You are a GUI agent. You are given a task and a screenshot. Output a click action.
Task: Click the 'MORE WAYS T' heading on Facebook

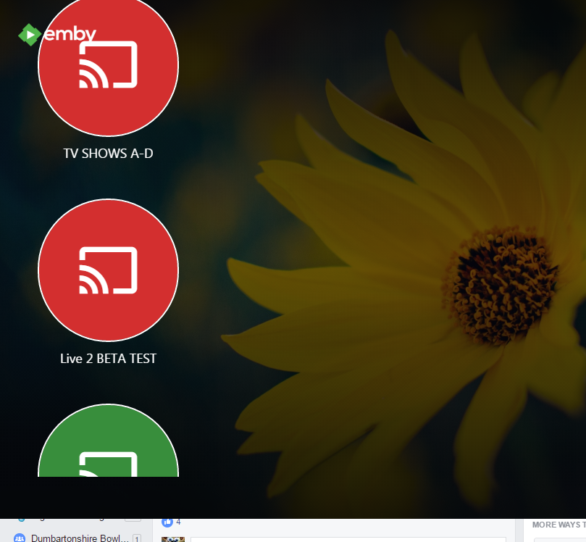[558, 525]
